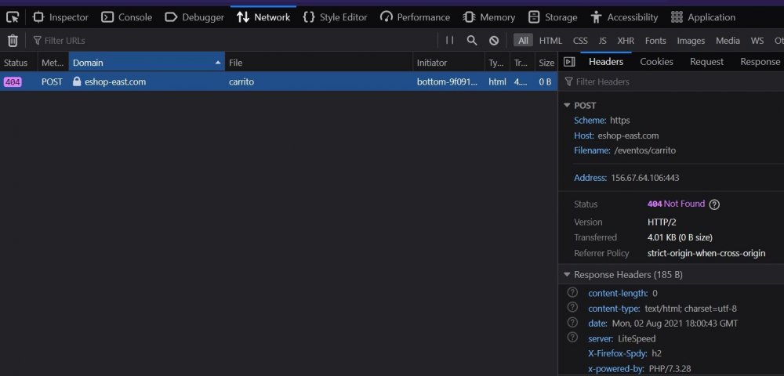This screenshot has width=784, height=376.
Task: Open the Memory panel
Action: [x=489, y=17]
